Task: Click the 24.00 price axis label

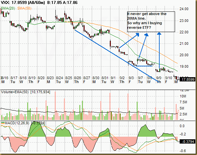Action: (184, 9)
